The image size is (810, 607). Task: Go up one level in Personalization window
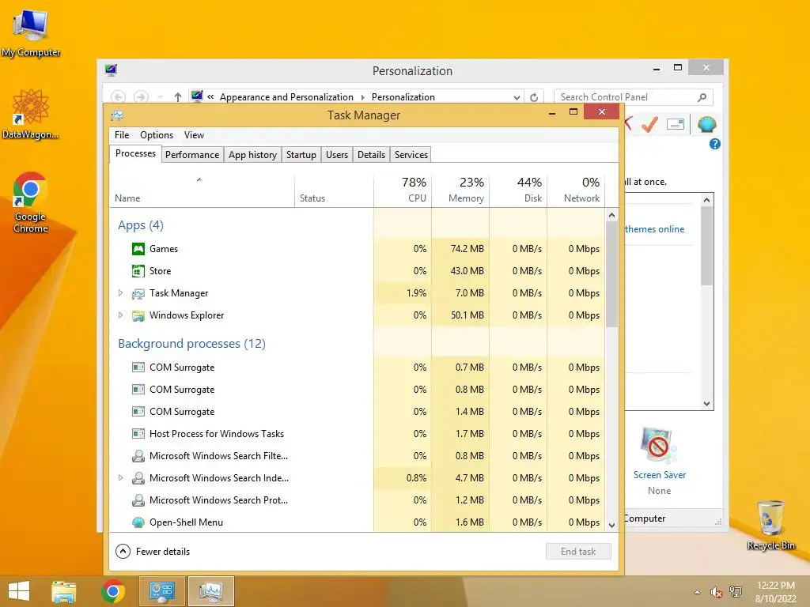point(178,97)
